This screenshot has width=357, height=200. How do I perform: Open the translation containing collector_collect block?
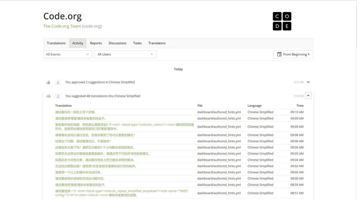pos(124,127)
